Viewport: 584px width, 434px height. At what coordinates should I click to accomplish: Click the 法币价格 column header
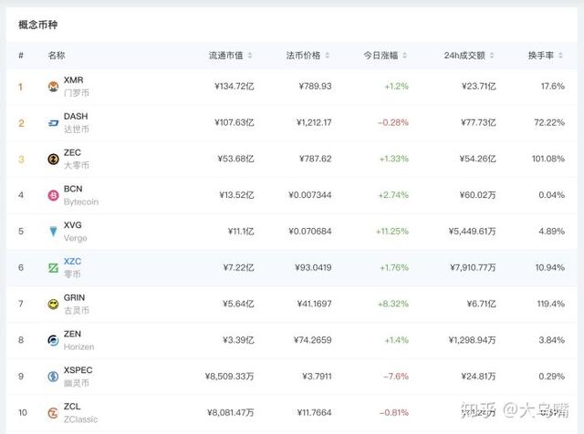tap(303, 56)
